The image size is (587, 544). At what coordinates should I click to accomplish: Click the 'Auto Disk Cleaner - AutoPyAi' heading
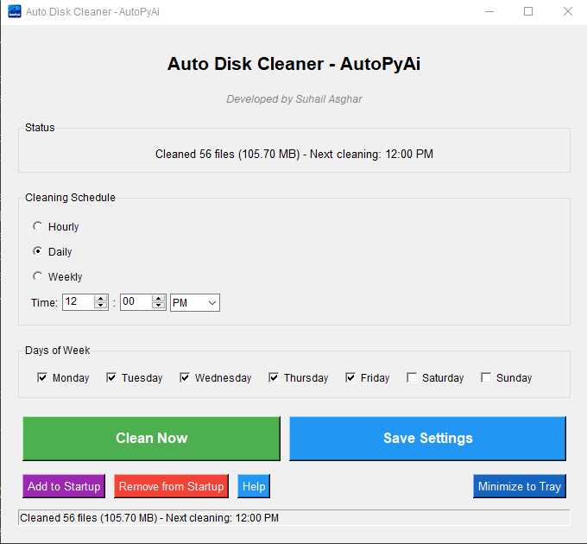pyautogui.click(x=293, y=64)
